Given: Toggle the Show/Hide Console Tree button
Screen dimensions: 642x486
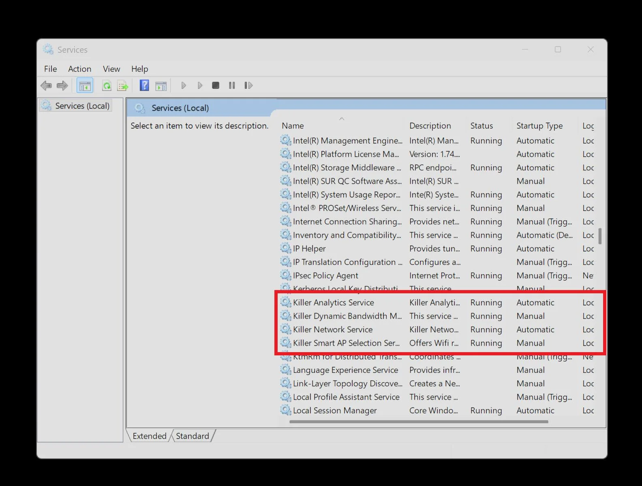Looking at the screenshot, I should [85, 86].
